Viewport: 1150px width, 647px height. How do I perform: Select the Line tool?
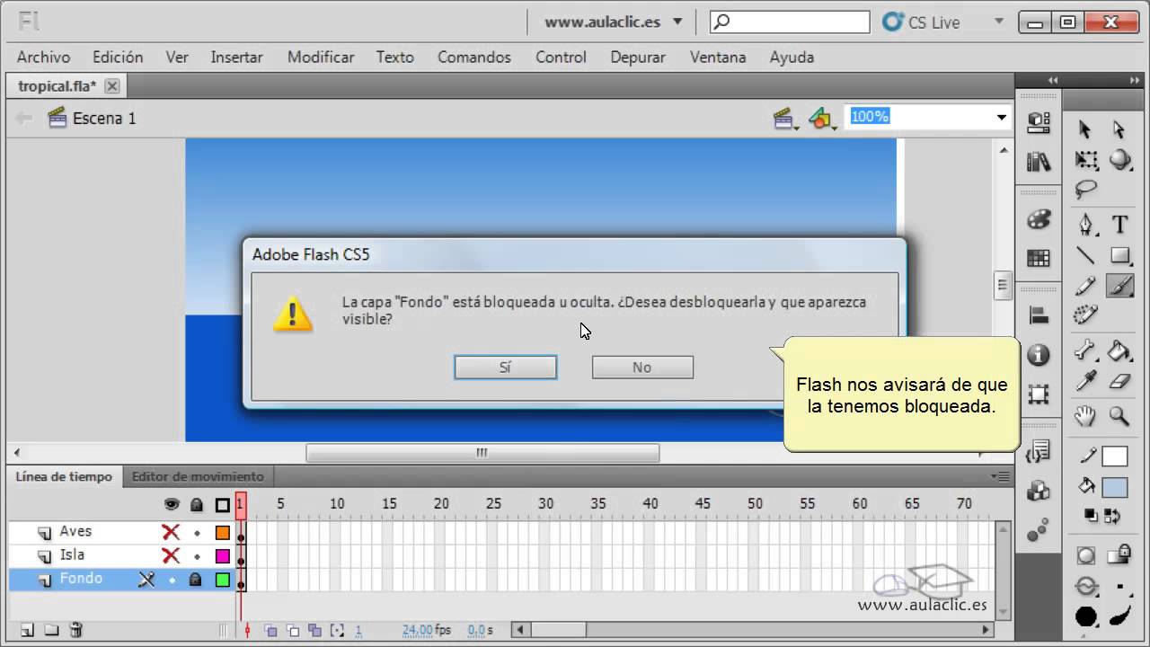[1086, 255]
